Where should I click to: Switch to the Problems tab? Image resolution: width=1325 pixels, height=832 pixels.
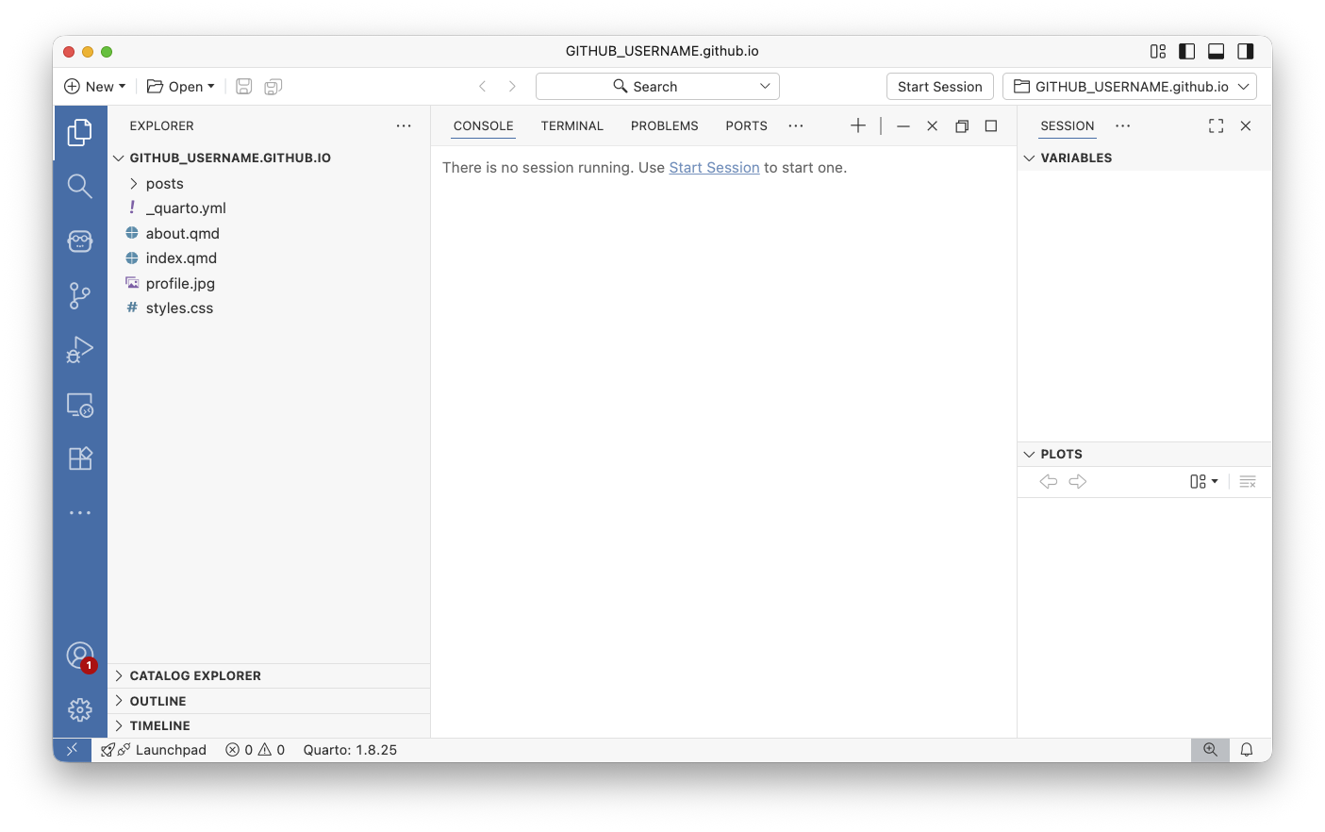[664, 126]
